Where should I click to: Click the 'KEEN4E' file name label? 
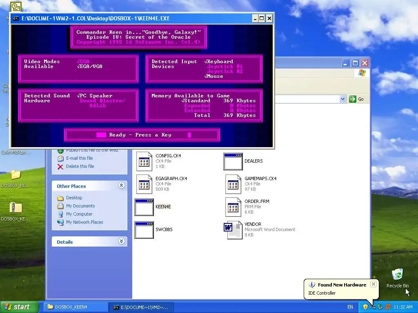[x=163, y=207]
